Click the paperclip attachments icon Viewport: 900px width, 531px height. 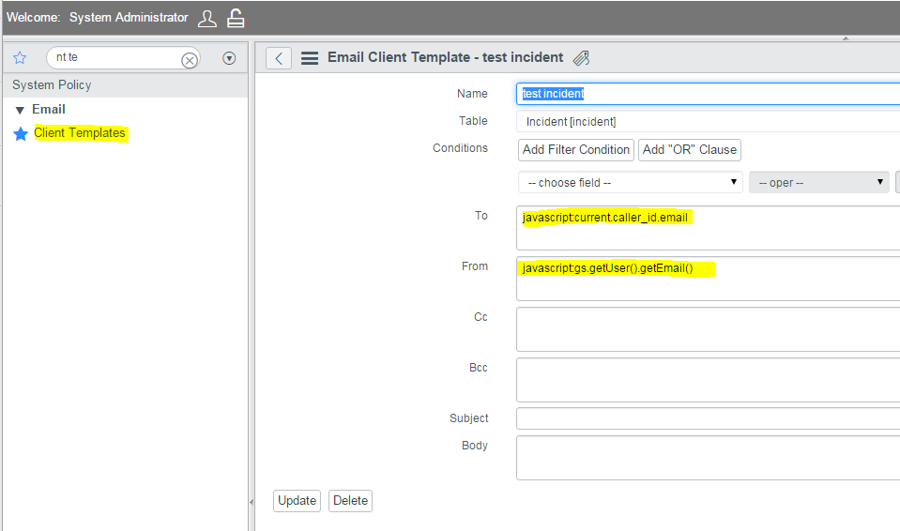pos(581,58)
